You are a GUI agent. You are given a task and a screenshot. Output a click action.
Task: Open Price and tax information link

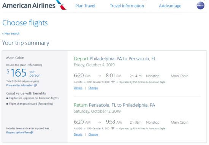click(20, 85)
